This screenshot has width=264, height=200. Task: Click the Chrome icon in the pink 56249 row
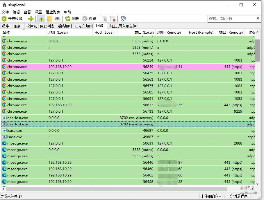(x=4, y=66)
